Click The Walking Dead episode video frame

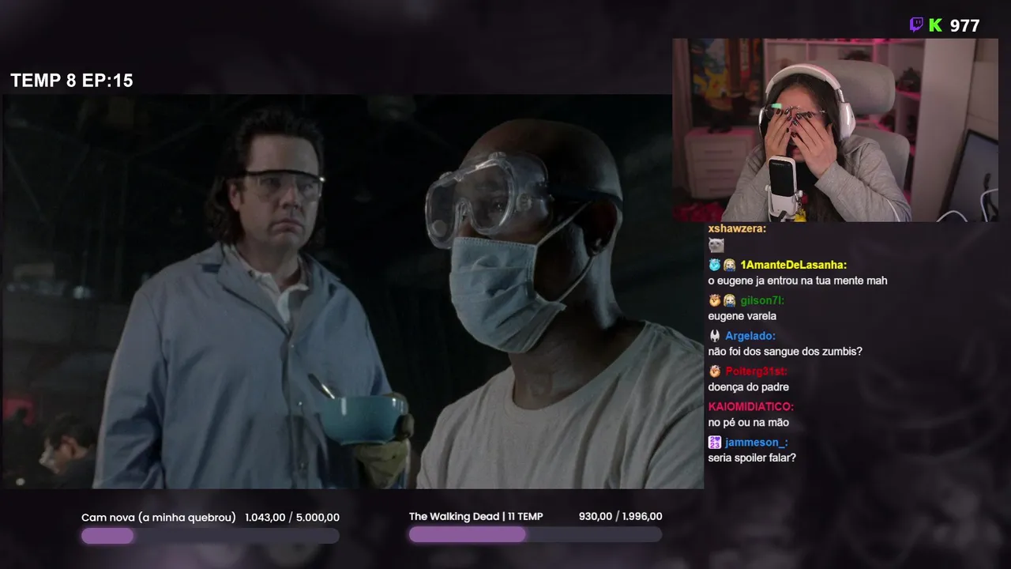(x=353, y=292)
